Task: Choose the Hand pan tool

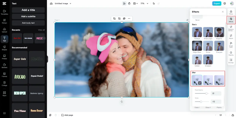Action: pos(129,4)
